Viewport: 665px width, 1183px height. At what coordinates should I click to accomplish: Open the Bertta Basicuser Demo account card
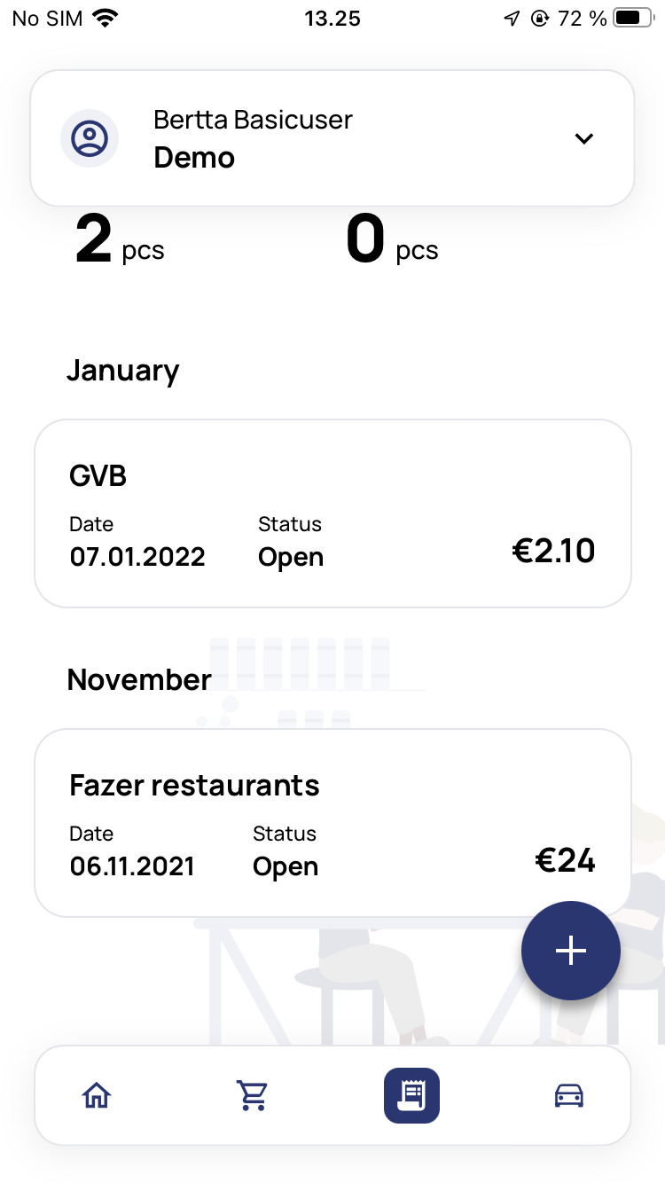pyautogui.click(x=332, y=138)
